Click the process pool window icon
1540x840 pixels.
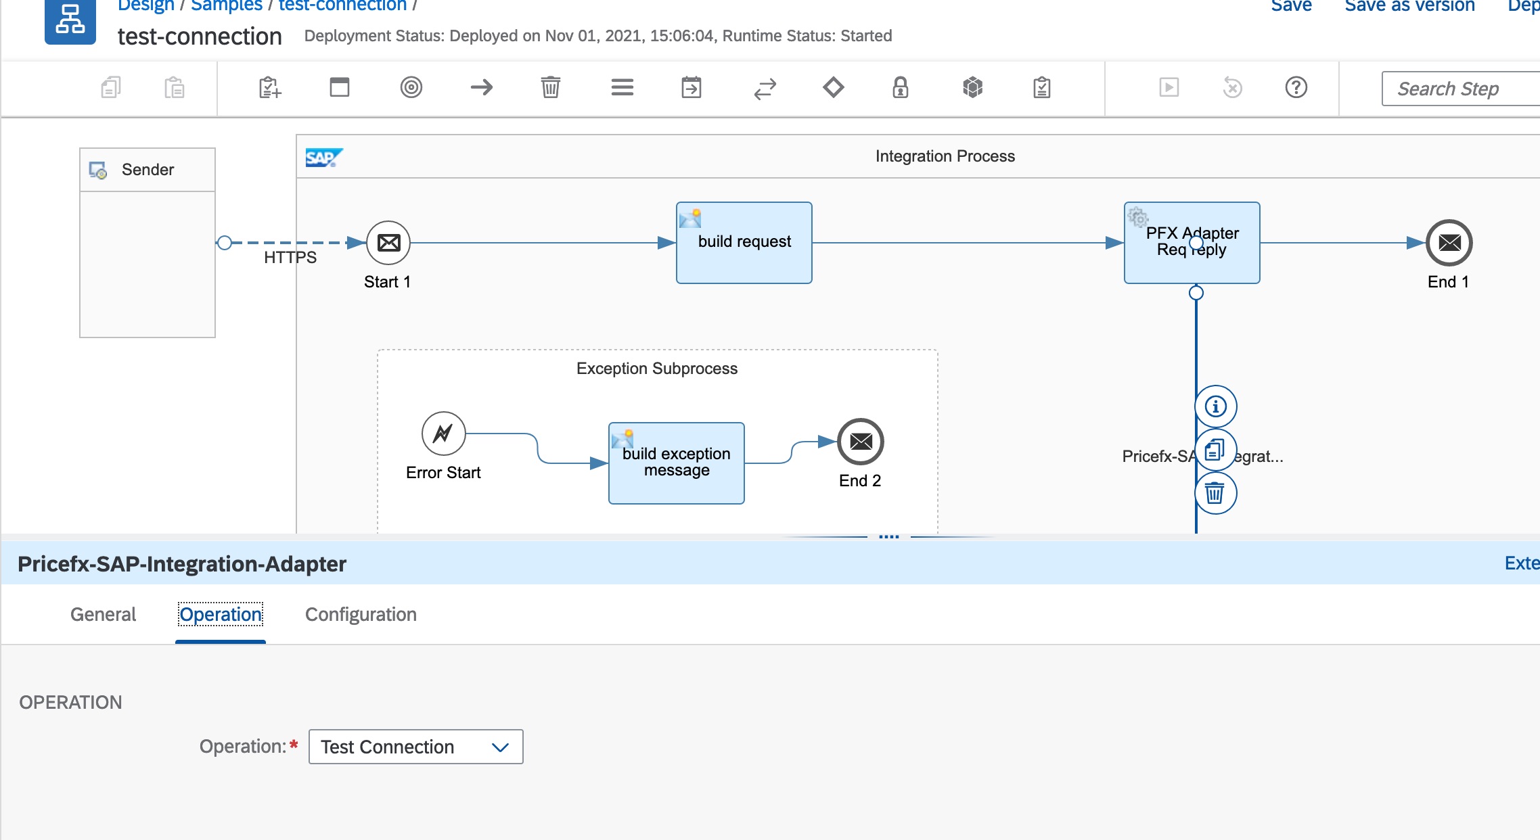pyautogui.click(x=339, y=88)
